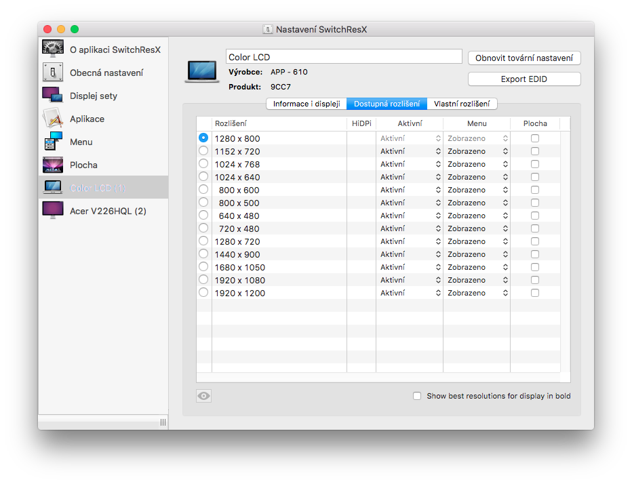Open the O aplikaci SwitchResX icon

click(53, 49)
